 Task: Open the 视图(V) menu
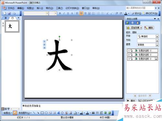pyautogui.click(x=30, y=8)
